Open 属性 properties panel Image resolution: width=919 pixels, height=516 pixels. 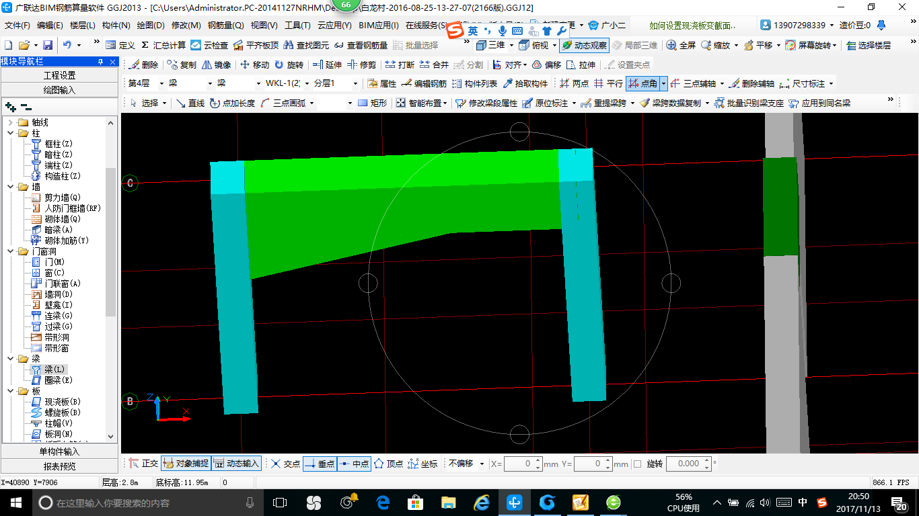point(381,84)
